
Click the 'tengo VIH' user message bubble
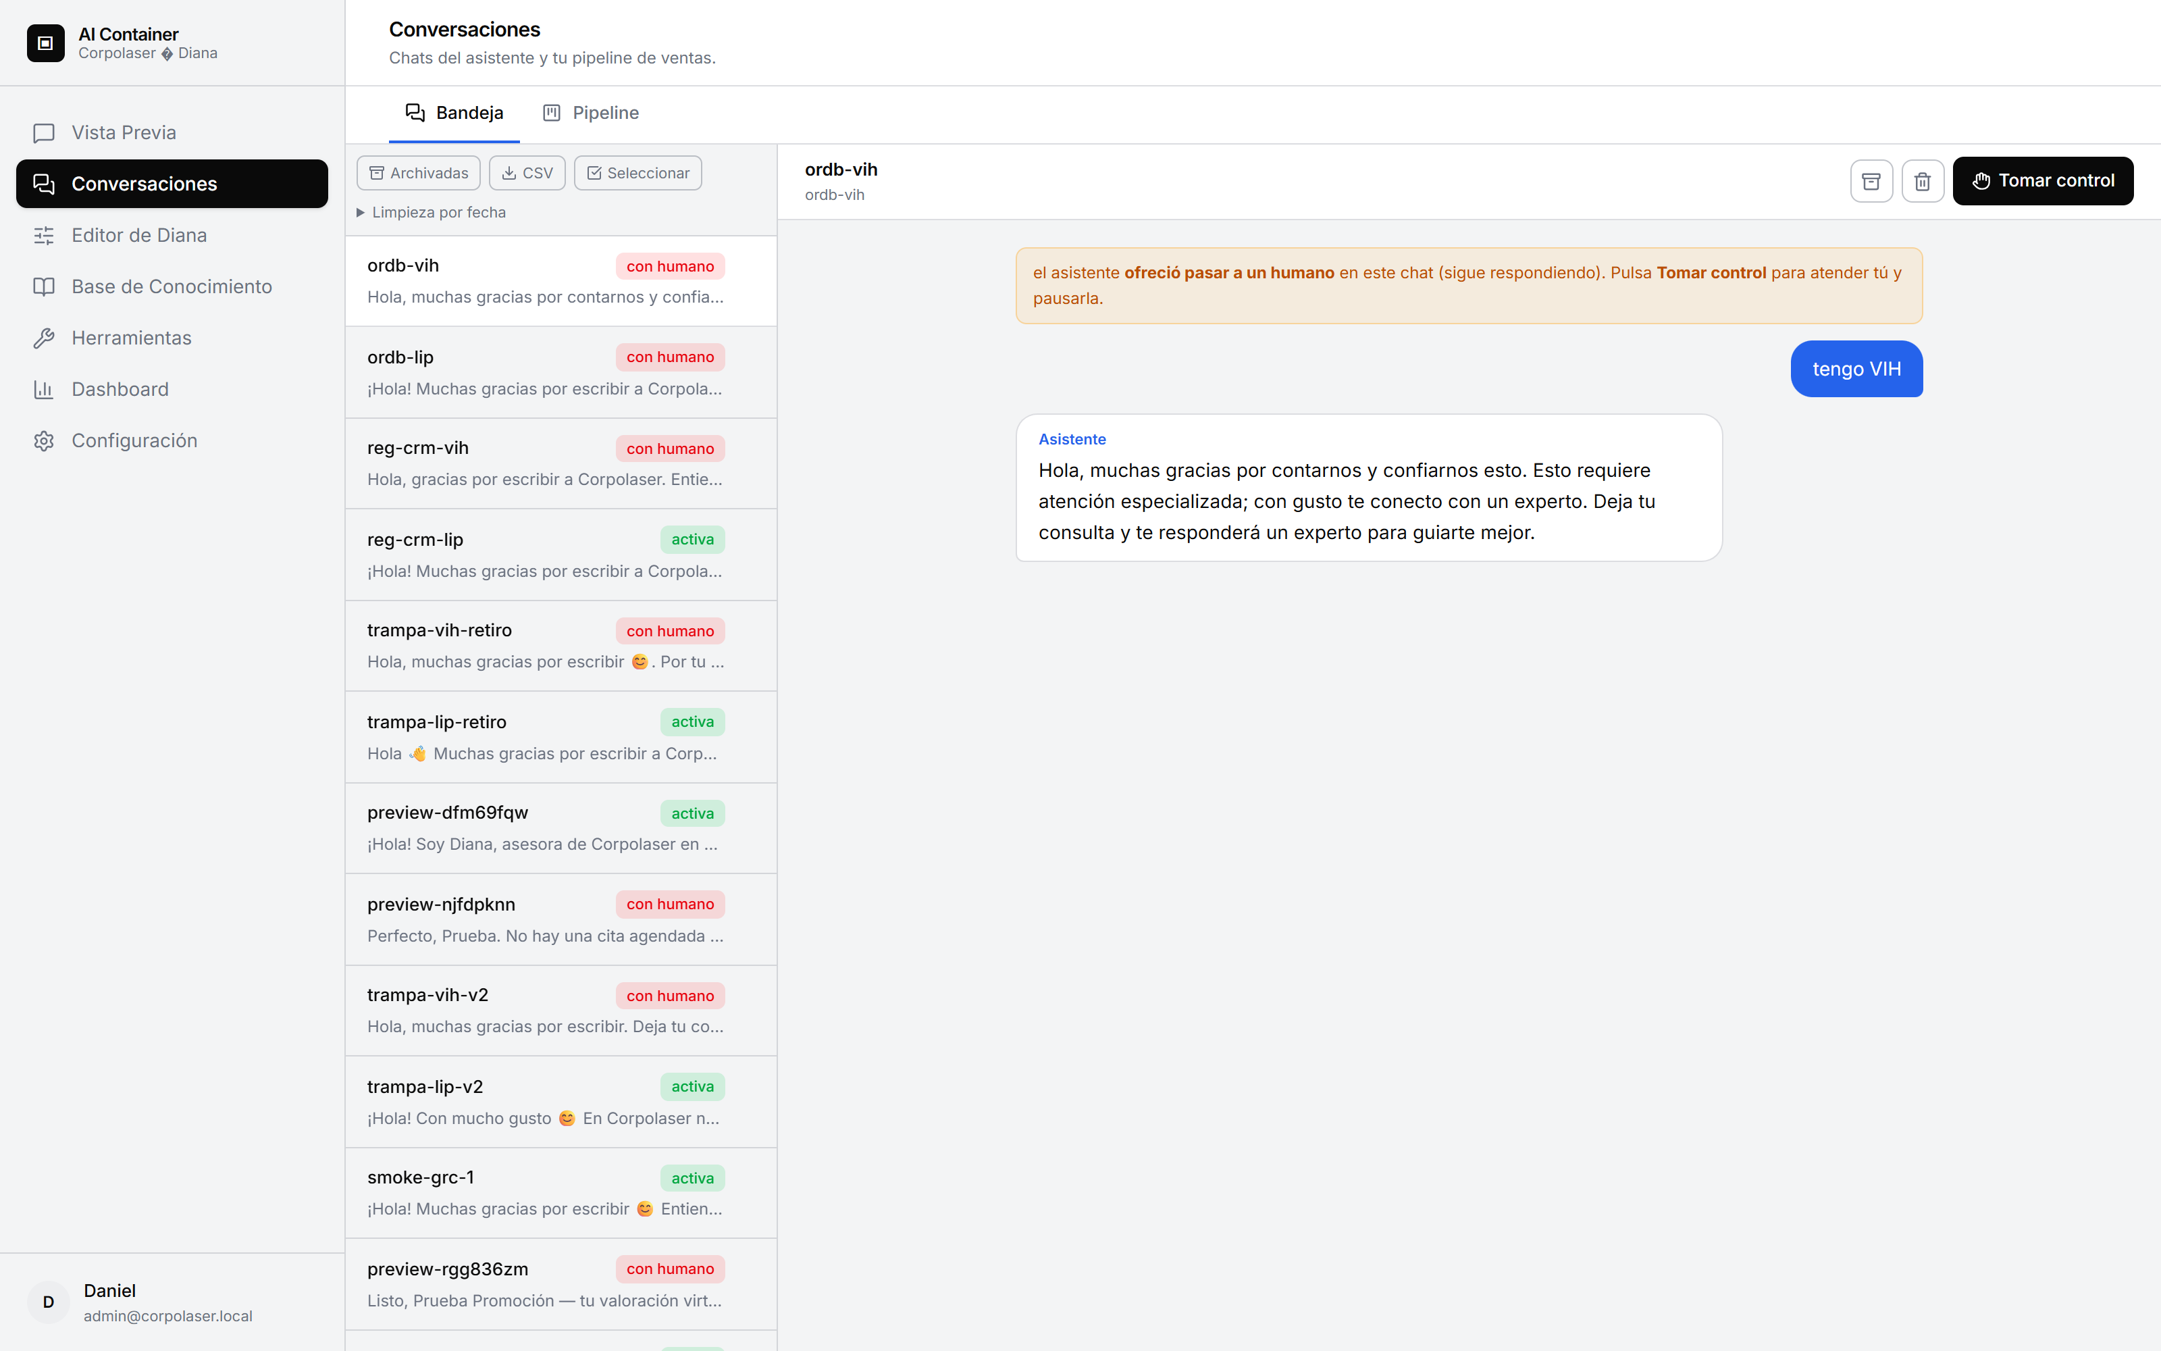click(1856, 369)
